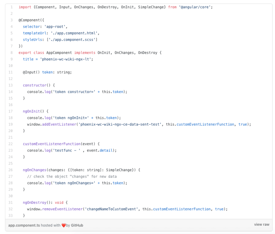The height and width of the screenshot is (234, 275).
Task: Click the 'implements' keyword on line 8
Action: 85,52
